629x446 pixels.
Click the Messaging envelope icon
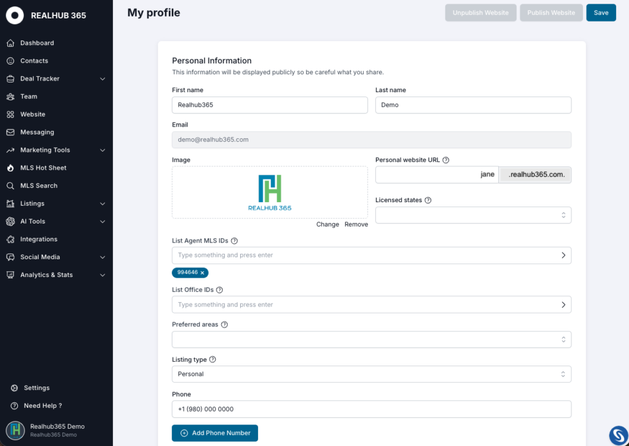pos(10,132)
